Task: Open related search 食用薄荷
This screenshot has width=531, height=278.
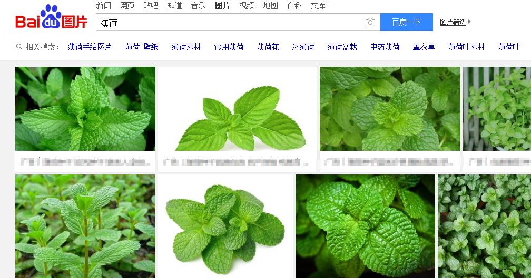Action: [229, 47]
